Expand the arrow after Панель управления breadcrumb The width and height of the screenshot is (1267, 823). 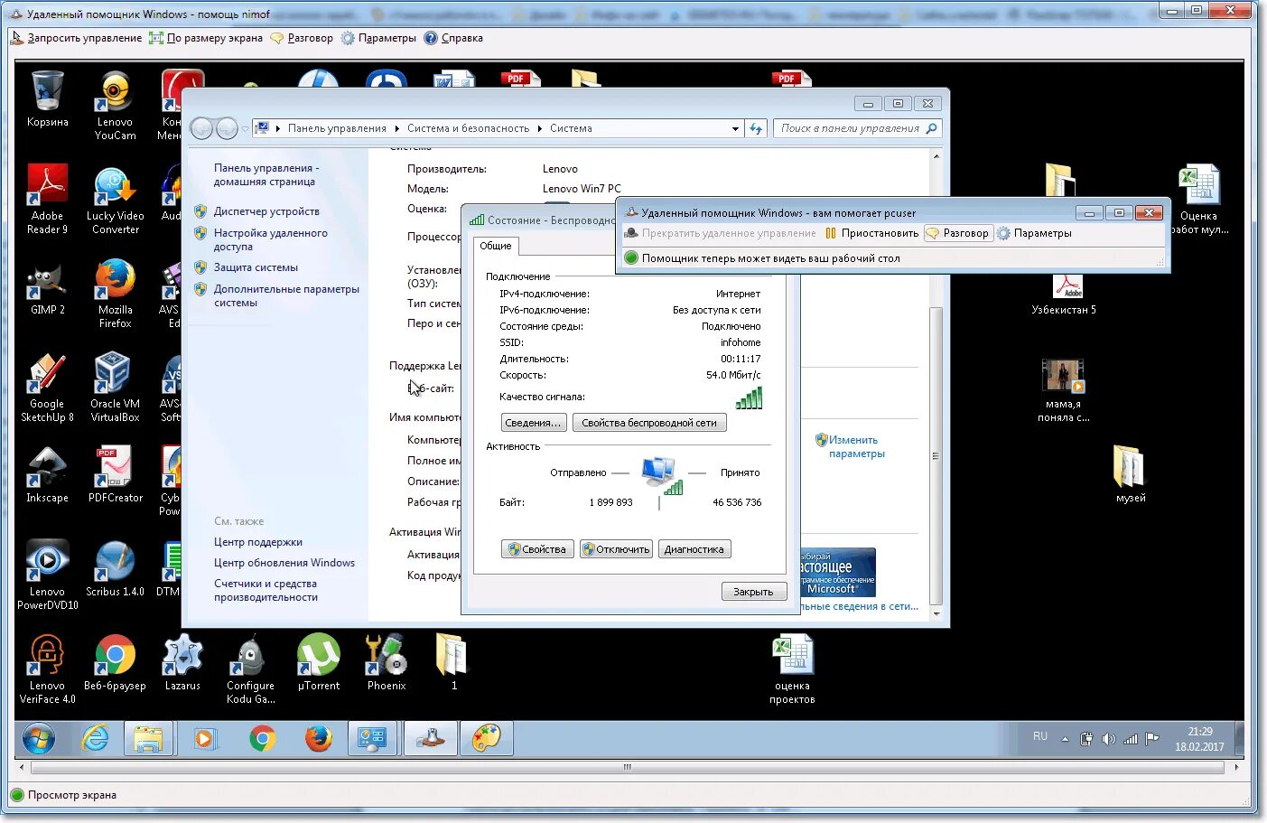[396, 128]
